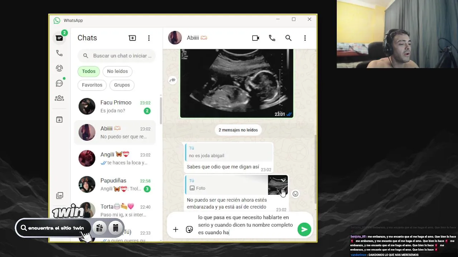Image resolution: width=458 pixels, height=257 pixels.
Task: Select the Grupos chat filter
Action: click(x=122, y=85)
